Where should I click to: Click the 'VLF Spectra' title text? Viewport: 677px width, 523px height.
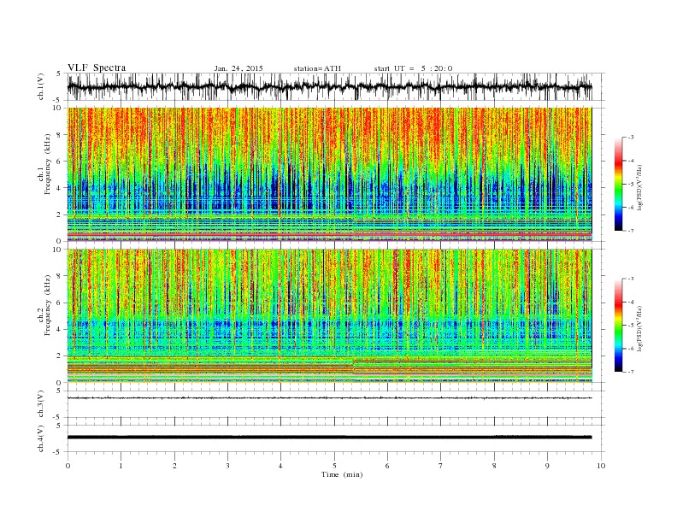coord(97,68)
